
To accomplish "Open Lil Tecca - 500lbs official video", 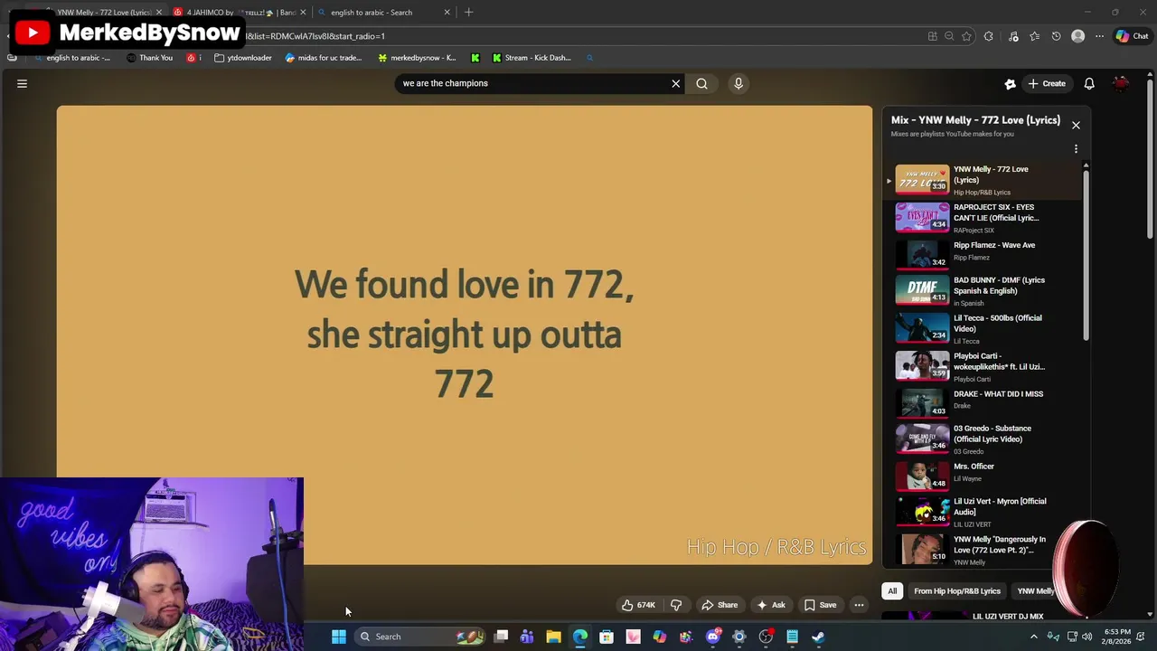I will click(983, 328).
